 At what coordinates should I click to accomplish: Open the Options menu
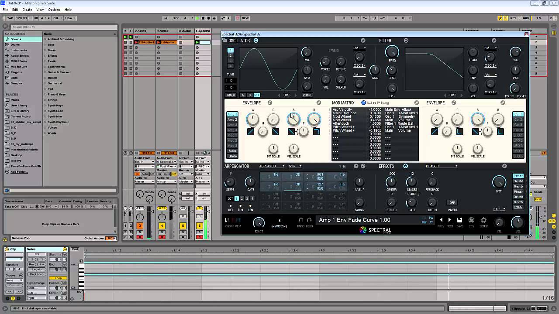(x=54, y=10)
